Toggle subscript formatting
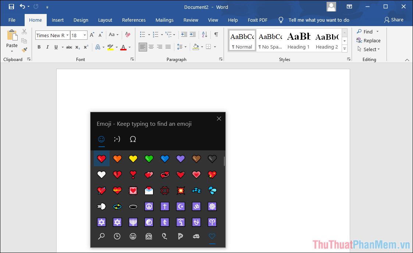The image size is (413, 253). coord(78,47)
